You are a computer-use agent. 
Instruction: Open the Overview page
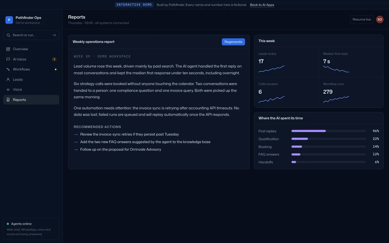[31, 49]
